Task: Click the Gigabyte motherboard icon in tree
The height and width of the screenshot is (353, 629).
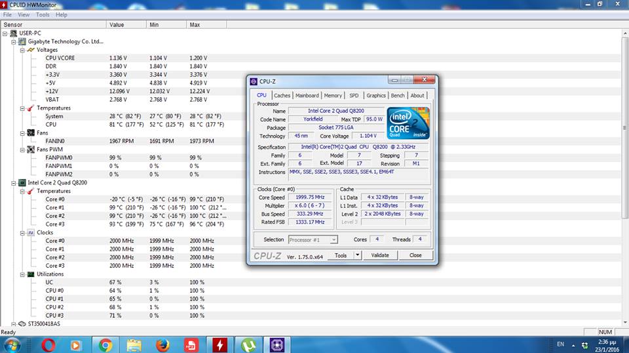Action: tap(22, 41)
